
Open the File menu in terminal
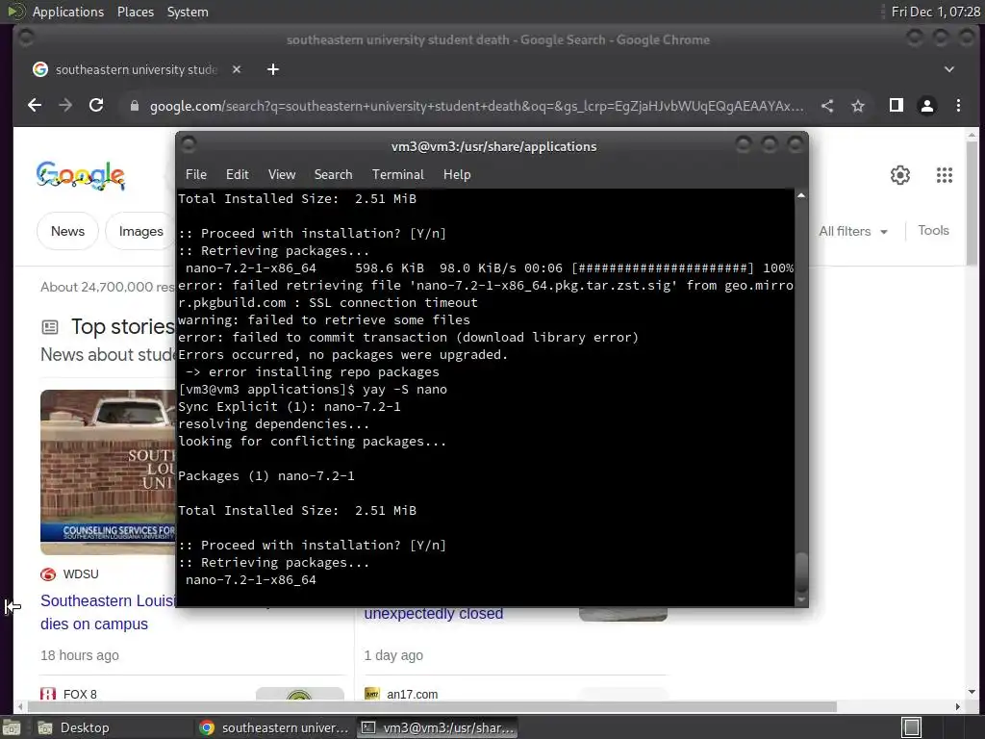(x=196, y=175)
